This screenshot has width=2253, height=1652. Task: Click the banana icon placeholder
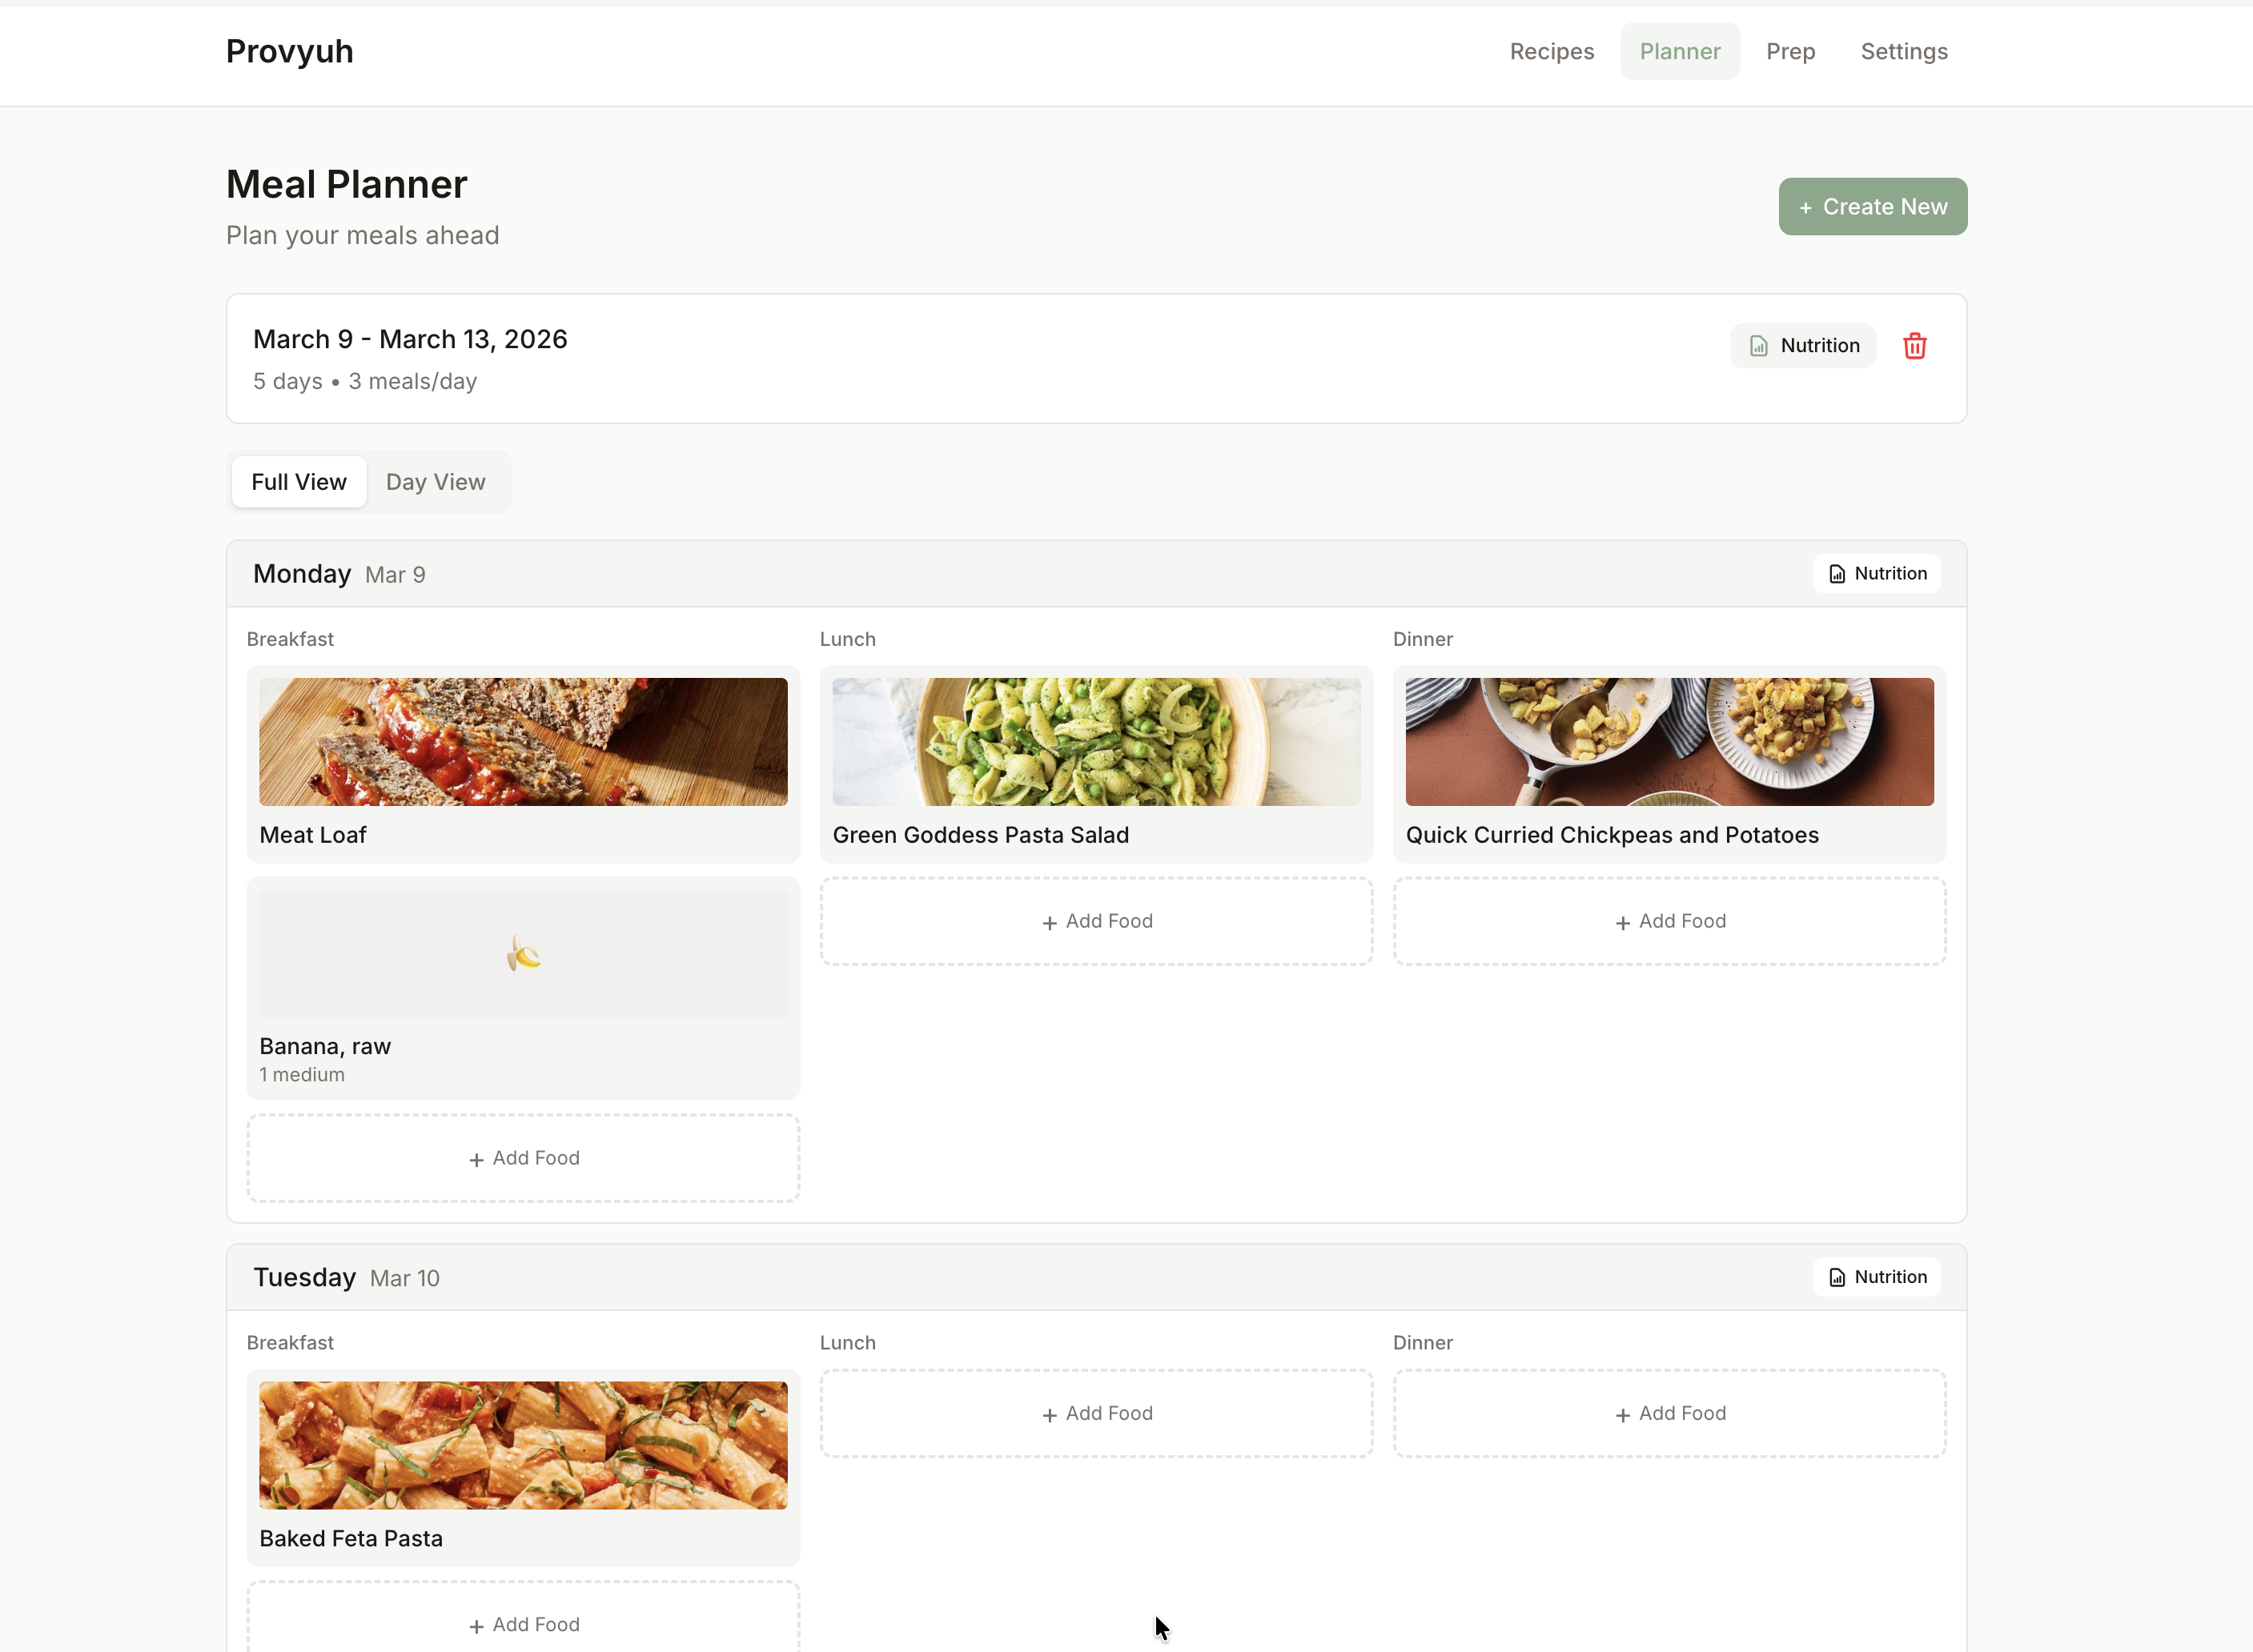[x=524, y=954]
